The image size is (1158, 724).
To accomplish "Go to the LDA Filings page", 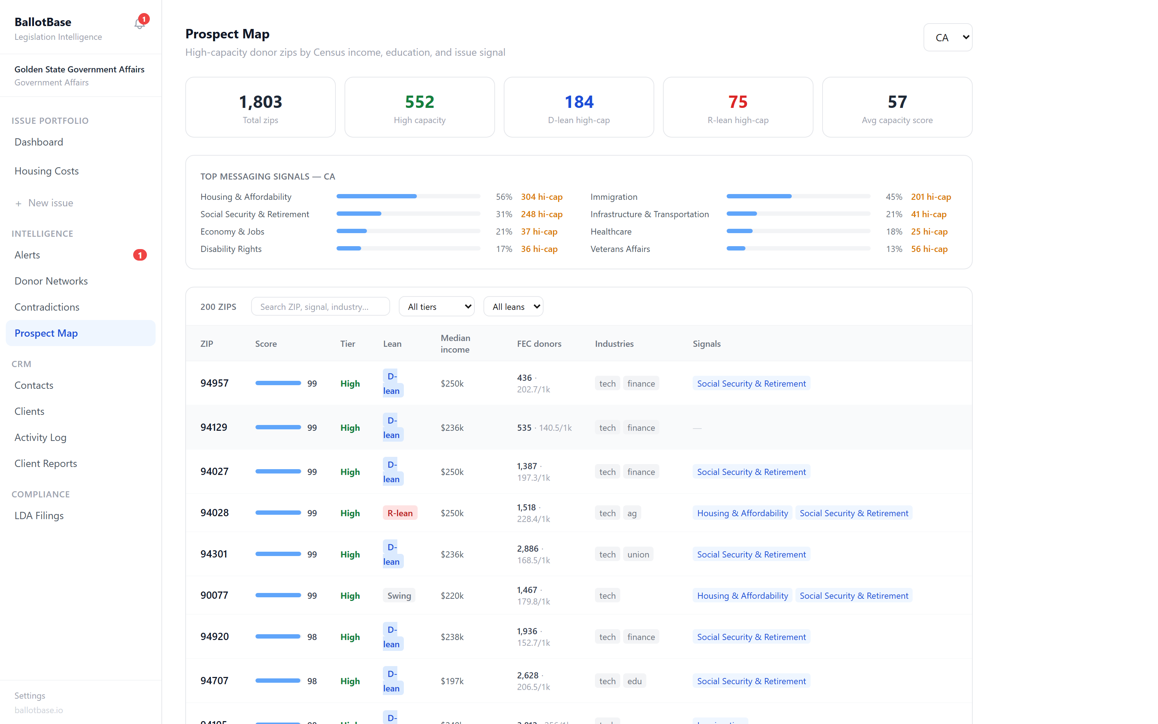I will 39,516.
